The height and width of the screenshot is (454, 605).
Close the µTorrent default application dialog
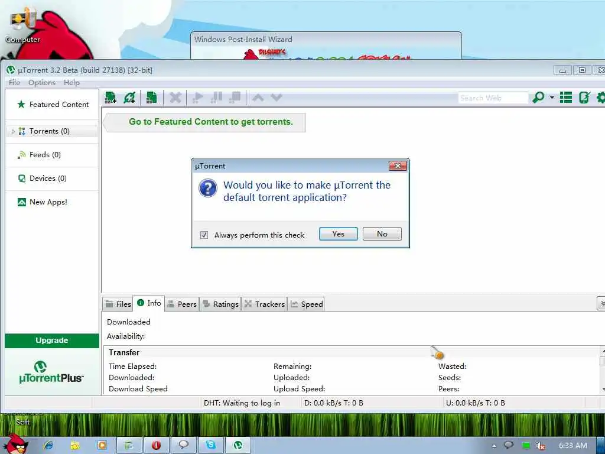click(398, 166)
